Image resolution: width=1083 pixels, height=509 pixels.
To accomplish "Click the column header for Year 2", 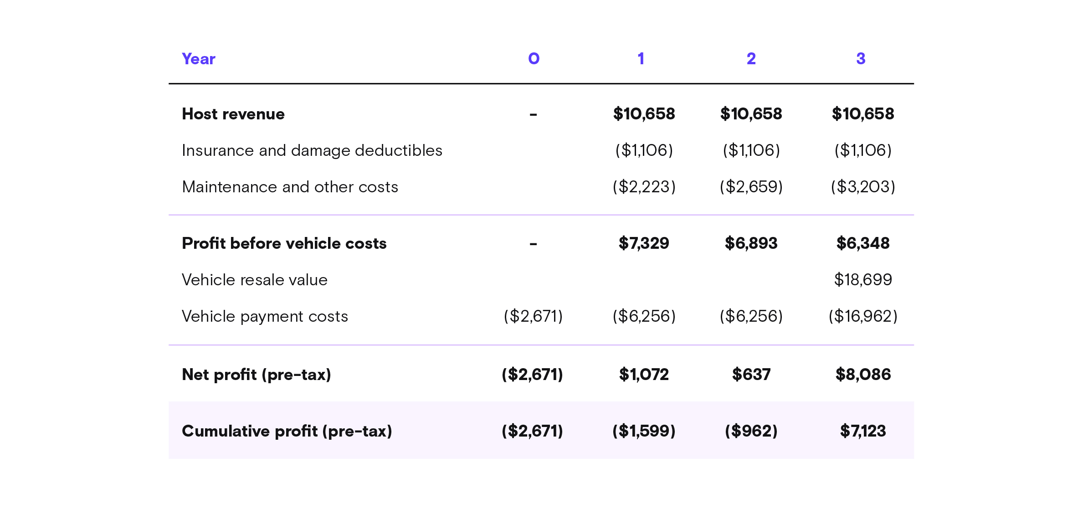I will (750, 58).
